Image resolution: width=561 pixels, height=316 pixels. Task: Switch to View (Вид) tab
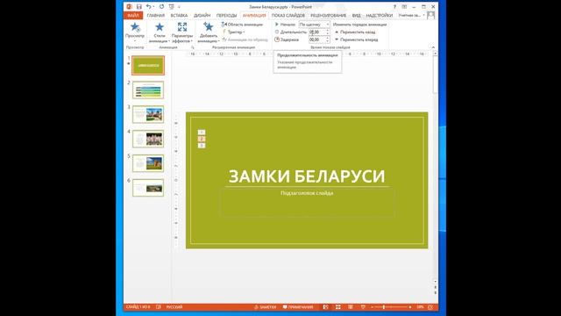pyautogui.click(x=356, y=16)
